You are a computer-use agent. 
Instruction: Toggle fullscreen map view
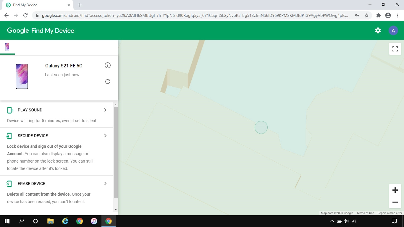[395, 49]
